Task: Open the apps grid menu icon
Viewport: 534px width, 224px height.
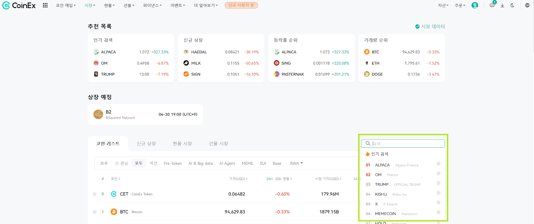Action: (x=45, y=5)
